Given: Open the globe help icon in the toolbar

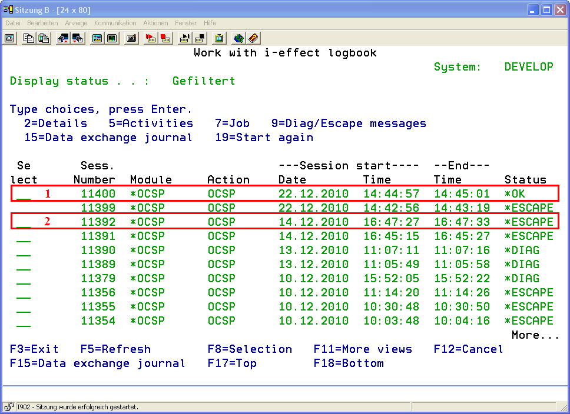Looking at the screenshot, I should 238,38.
